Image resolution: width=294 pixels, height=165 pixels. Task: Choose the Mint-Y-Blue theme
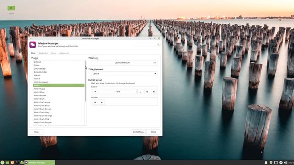(x=59, y=92)
